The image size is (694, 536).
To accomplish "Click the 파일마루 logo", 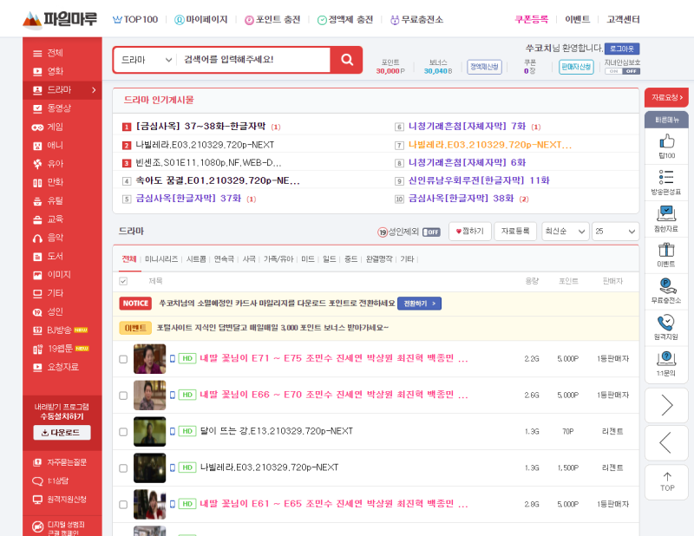I will point(60,20).
